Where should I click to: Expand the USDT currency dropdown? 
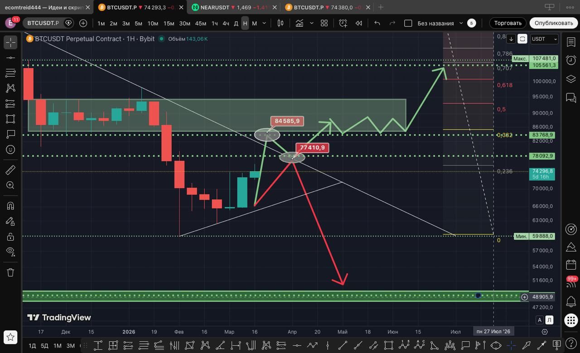point(544,39)
